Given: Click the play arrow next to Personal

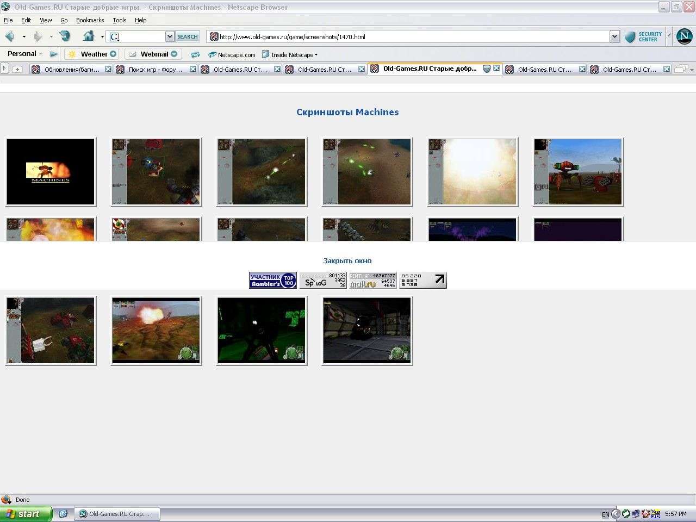Looking at the screenshot, I should (53, 54).
